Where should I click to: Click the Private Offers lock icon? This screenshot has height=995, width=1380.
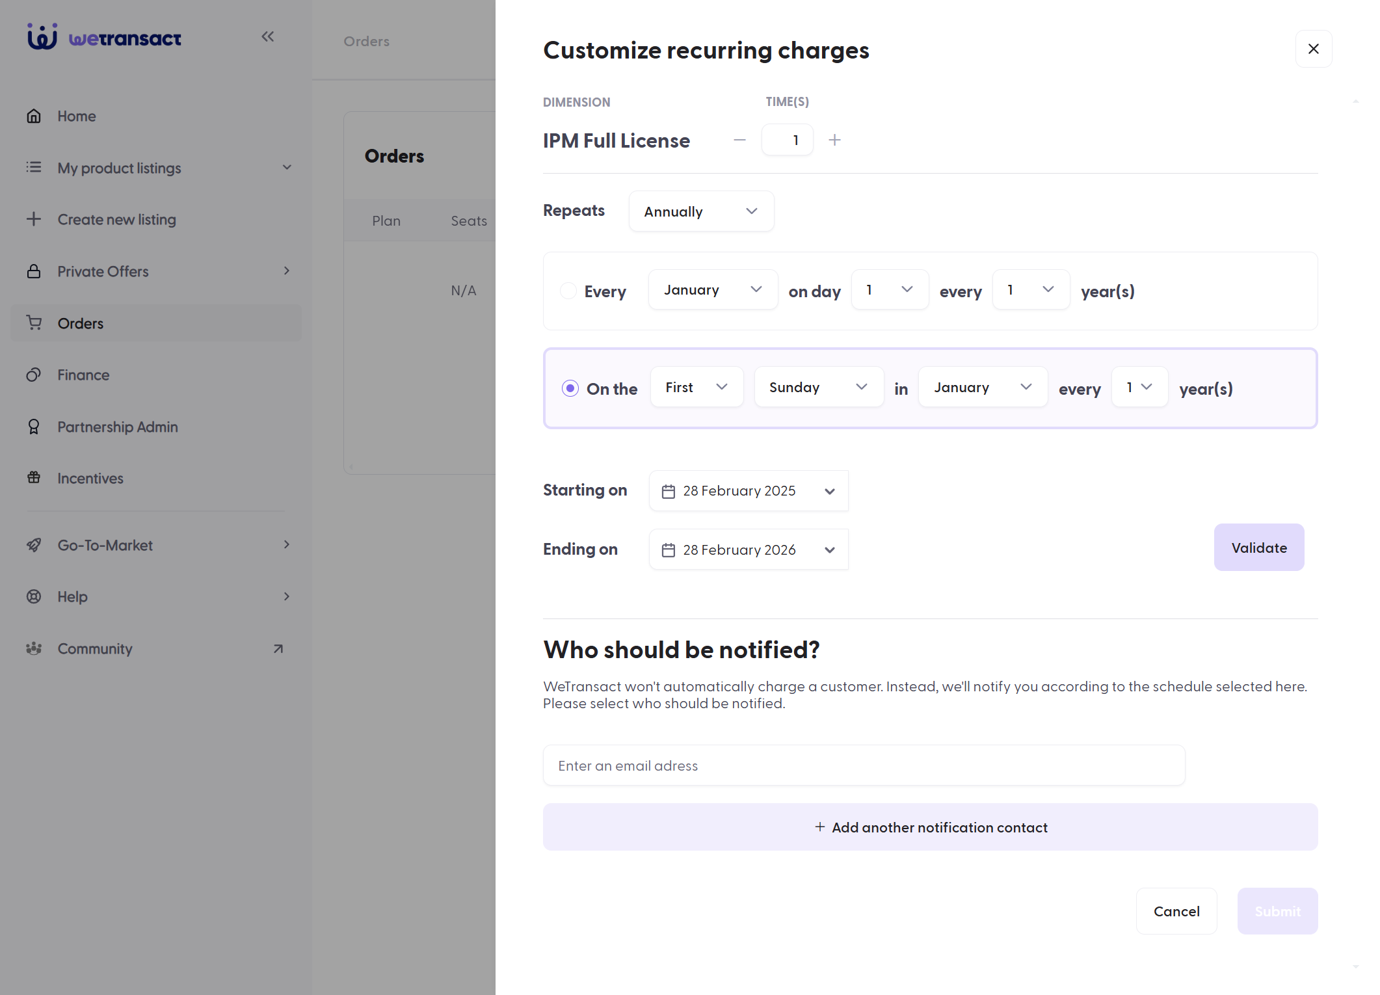point(34,271)
